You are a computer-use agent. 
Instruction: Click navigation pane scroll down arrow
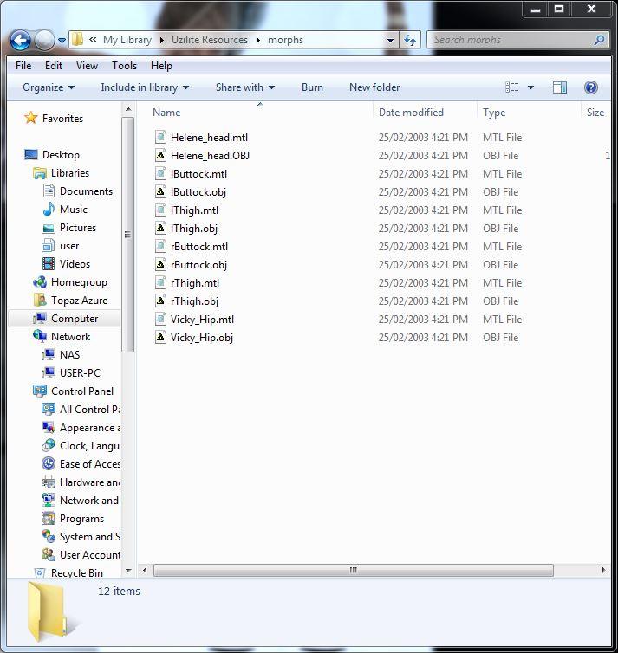pyautogui.click(x=128, y=571)
